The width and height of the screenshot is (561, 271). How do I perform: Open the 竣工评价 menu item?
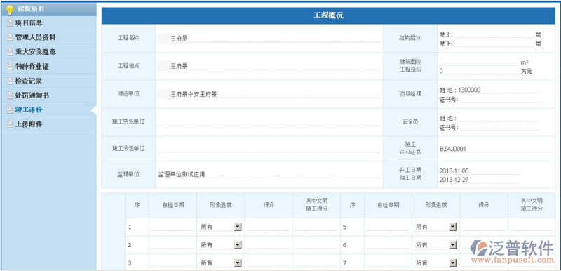pos(29,110)
